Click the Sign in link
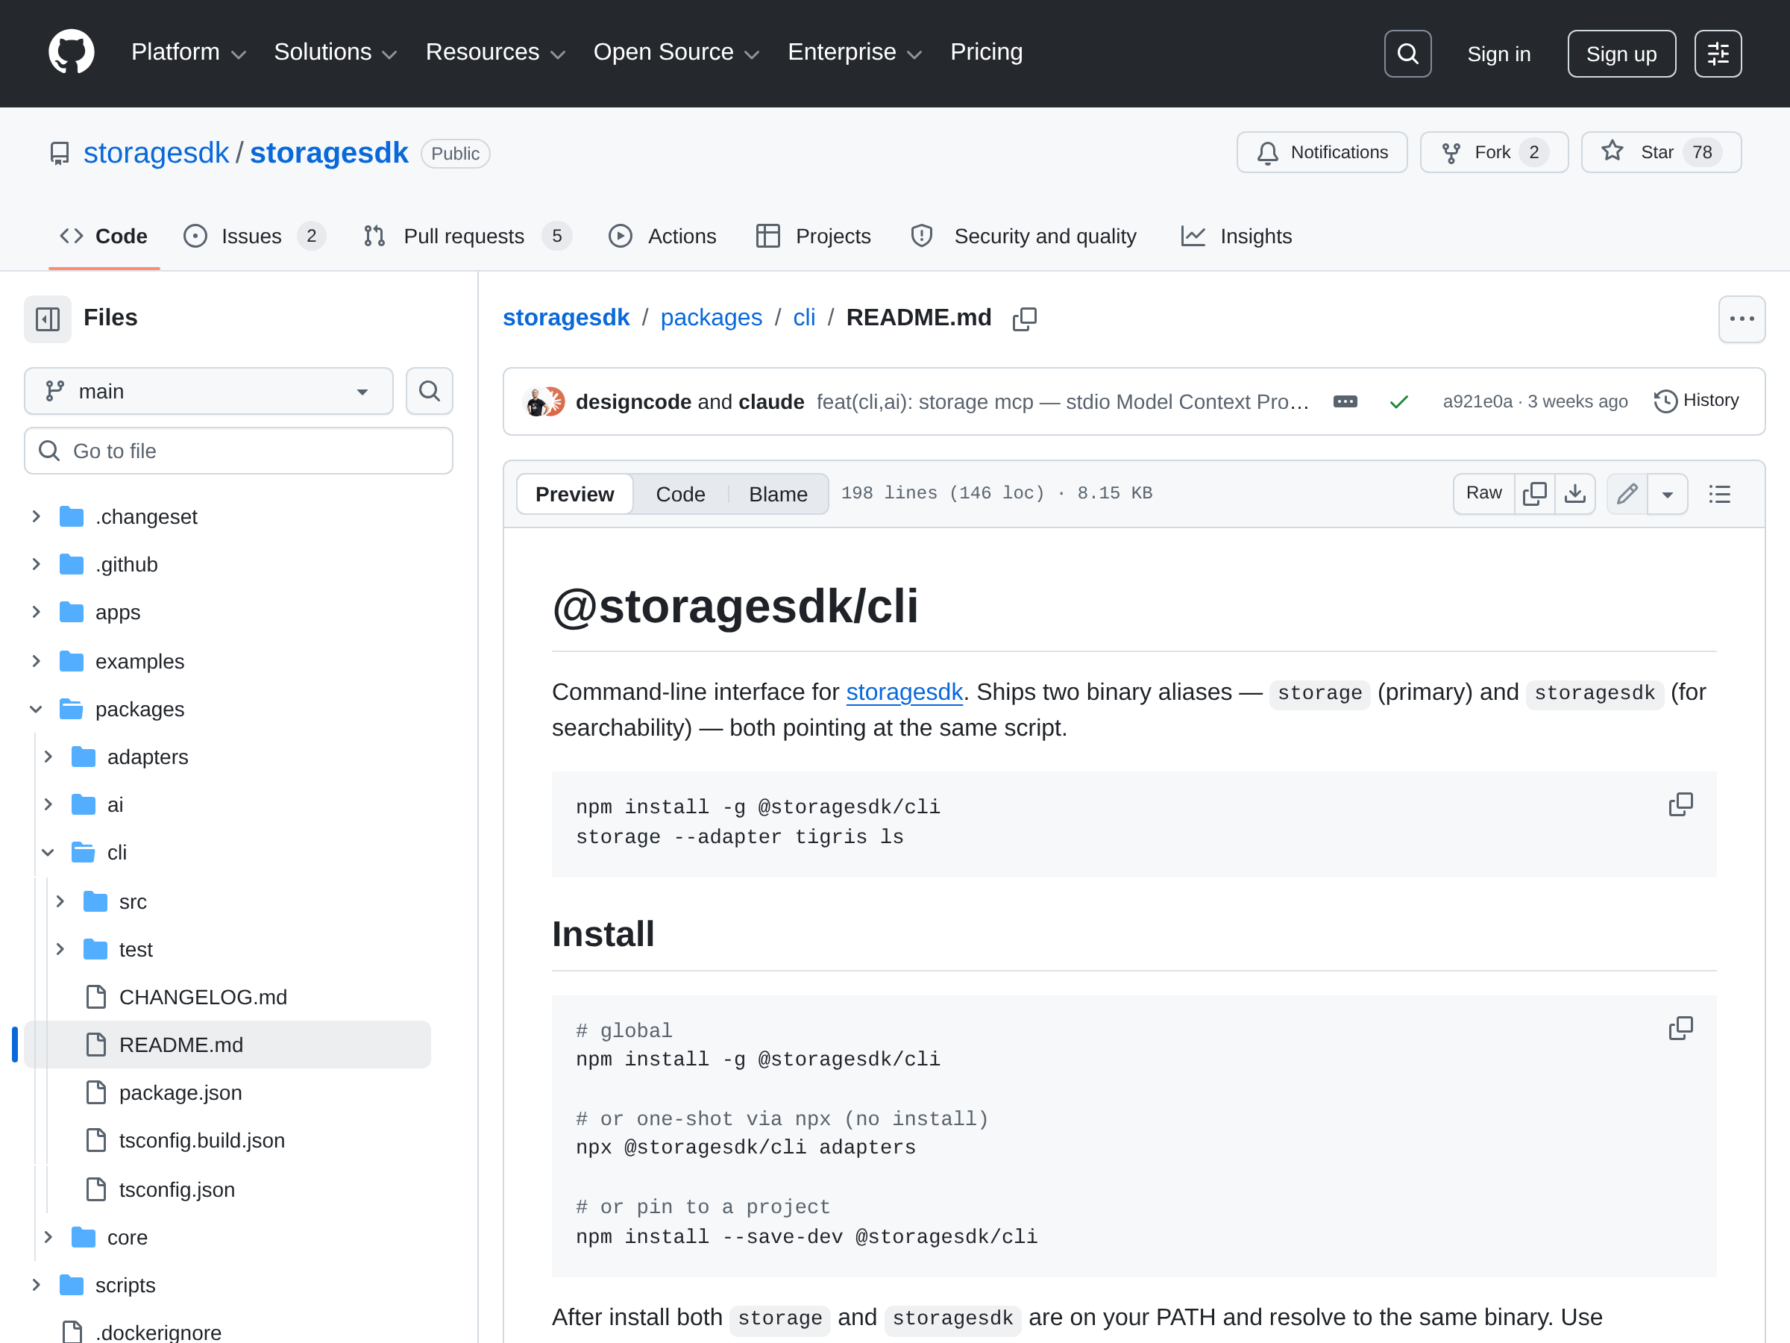The height and width of the screenshot is (1343, 1790). point(1498,54)
